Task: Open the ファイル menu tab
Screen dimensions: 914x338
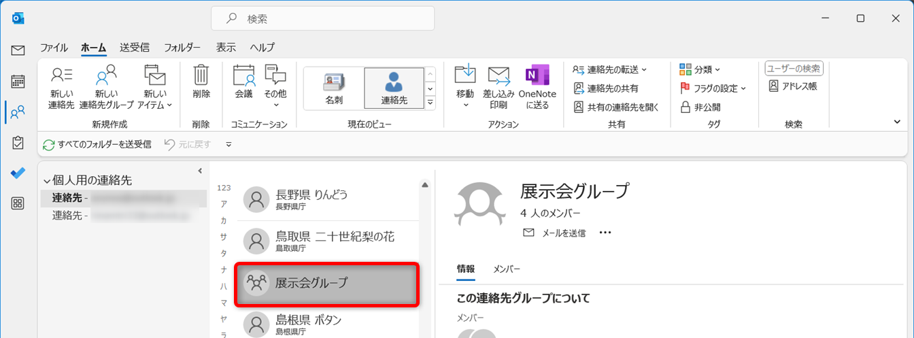Action: tap(54, 48)
